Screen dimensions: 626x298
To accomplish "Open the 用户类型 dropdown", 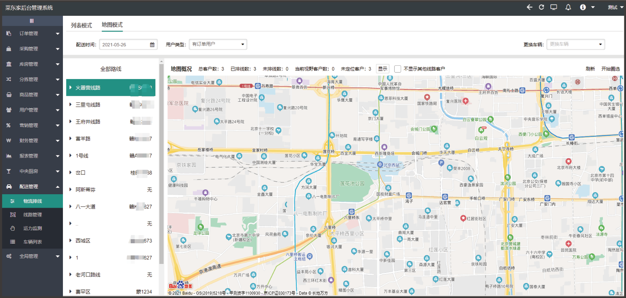I will pos(218,44).
